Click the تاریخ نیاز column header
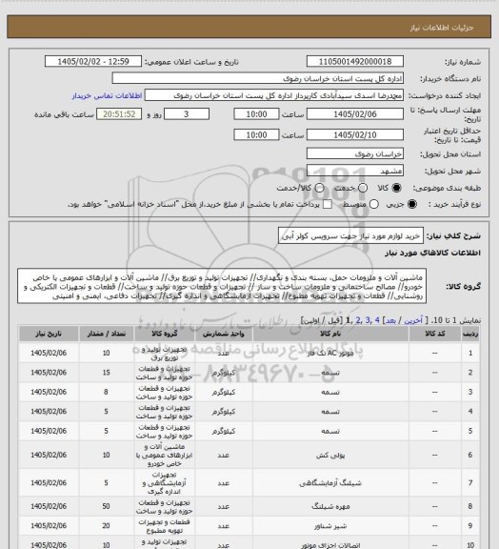The height and width of the screenshot is (549, 499). pos(49,334)
